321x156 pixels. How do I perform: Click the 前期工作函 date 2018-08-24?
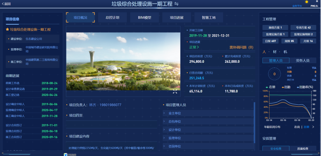click(50, 83)
